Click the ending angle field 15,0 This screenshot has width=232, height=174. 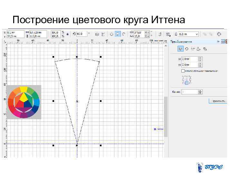pos(139,36)
